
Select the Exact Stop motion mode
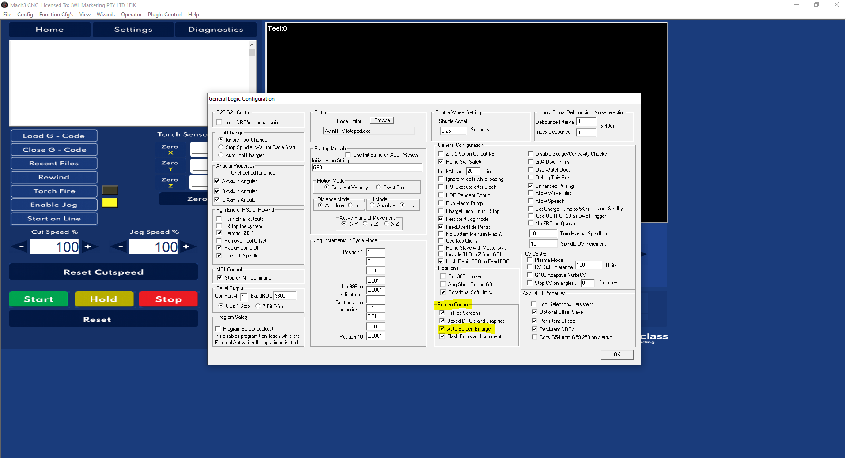378,187
